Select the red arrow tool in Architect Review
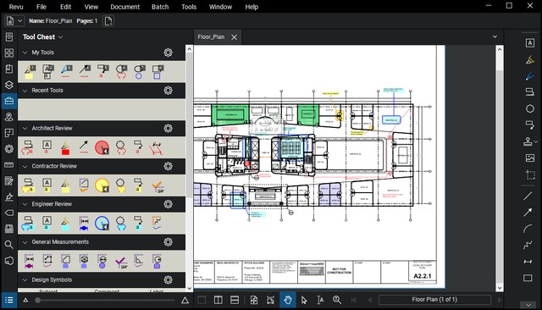 tap(84, 147)
